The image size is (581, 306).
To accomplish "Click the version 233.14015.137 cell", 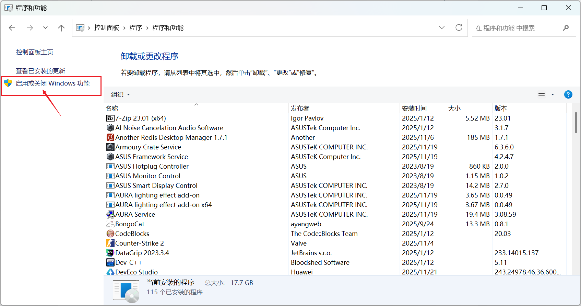I will (517, 253).
